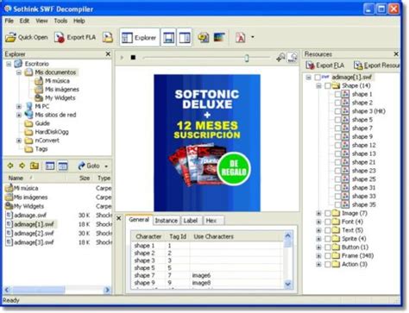Toggle the bottom panel layout icon
The image size is (409, 313).
(x=168, y=37)
